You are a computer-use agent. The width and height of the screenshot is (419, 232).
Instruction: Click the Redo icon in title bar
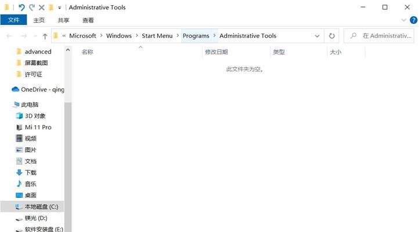tap(31, 8)
